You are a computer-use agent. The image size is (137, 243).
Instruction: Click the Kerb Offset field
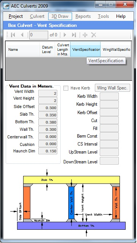[109, 112]
